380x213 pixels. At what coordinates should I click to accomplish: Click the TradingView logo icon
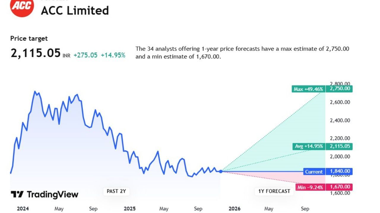click(17, 194)
